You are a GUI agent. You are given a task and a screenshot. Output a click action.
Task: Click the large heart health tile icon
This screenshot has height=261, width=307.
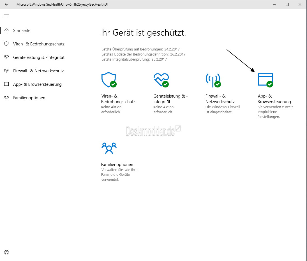pos(161,80)
